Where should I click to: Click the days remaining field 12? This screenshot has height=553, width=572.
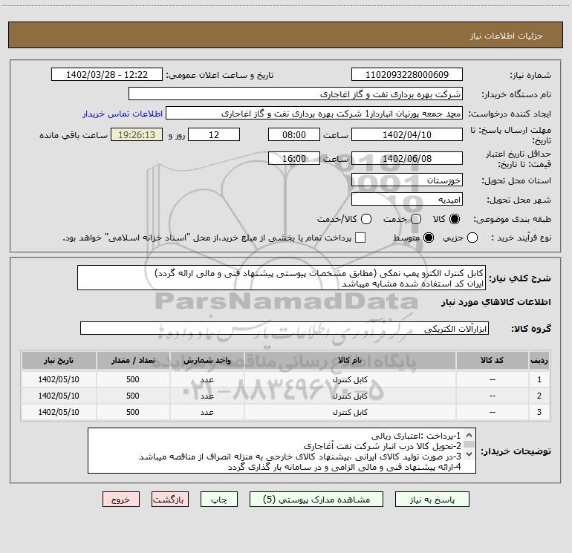[x=214, y=134]
